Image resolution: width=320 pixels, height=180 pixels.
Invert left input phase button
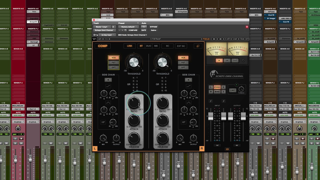(x=210, y=101)
